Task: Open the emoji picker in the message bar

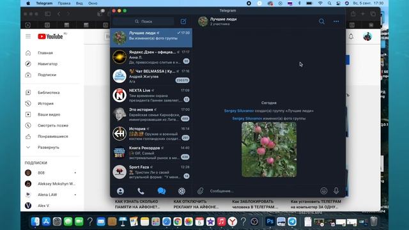Action: coord(324,191)
